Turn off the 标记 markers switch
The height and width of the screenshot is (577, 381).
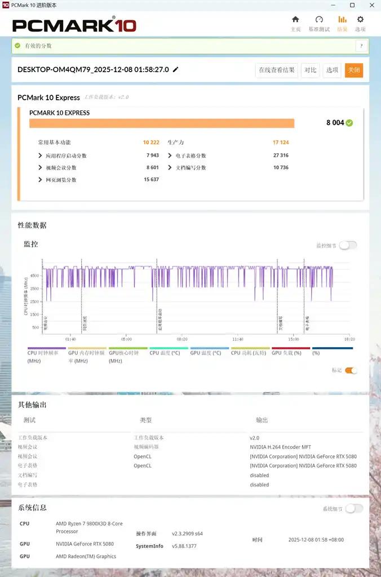tap(351, 370)
